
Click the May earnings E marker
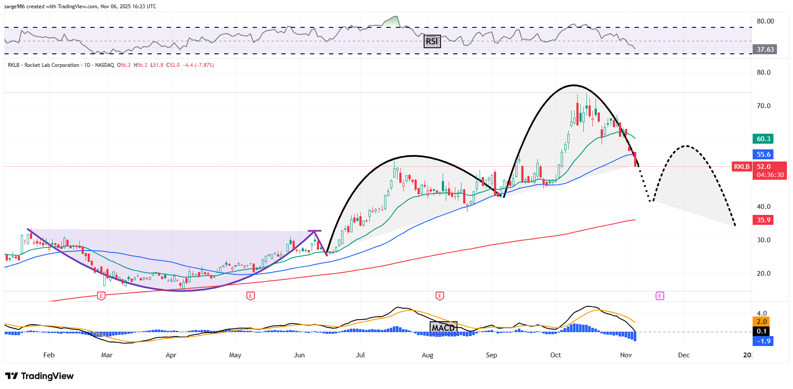250,296
